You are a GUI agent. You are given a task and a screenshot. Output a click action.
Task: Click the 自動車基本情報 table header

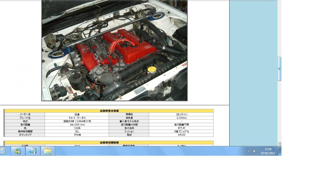pyautogui.click(x=109, y=111)
